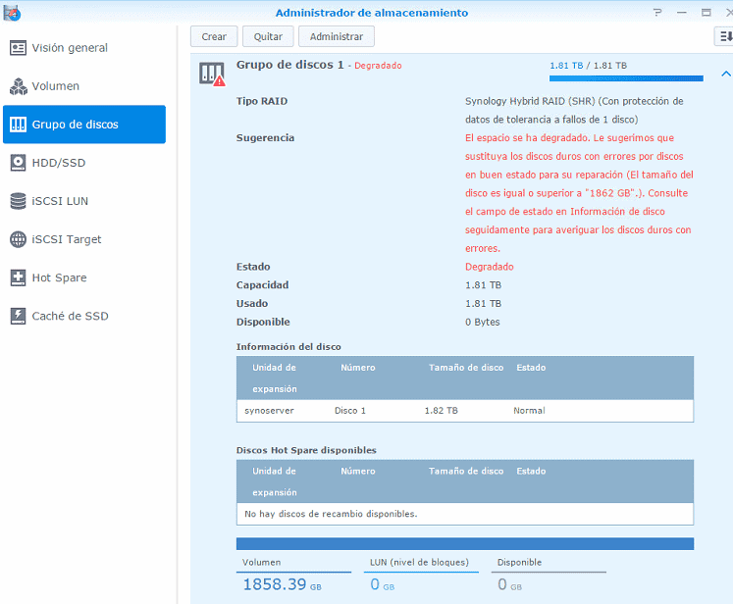Select the synoserver Disco 1 row
This screenshot has width=733, height=604.
coord(465,411)
